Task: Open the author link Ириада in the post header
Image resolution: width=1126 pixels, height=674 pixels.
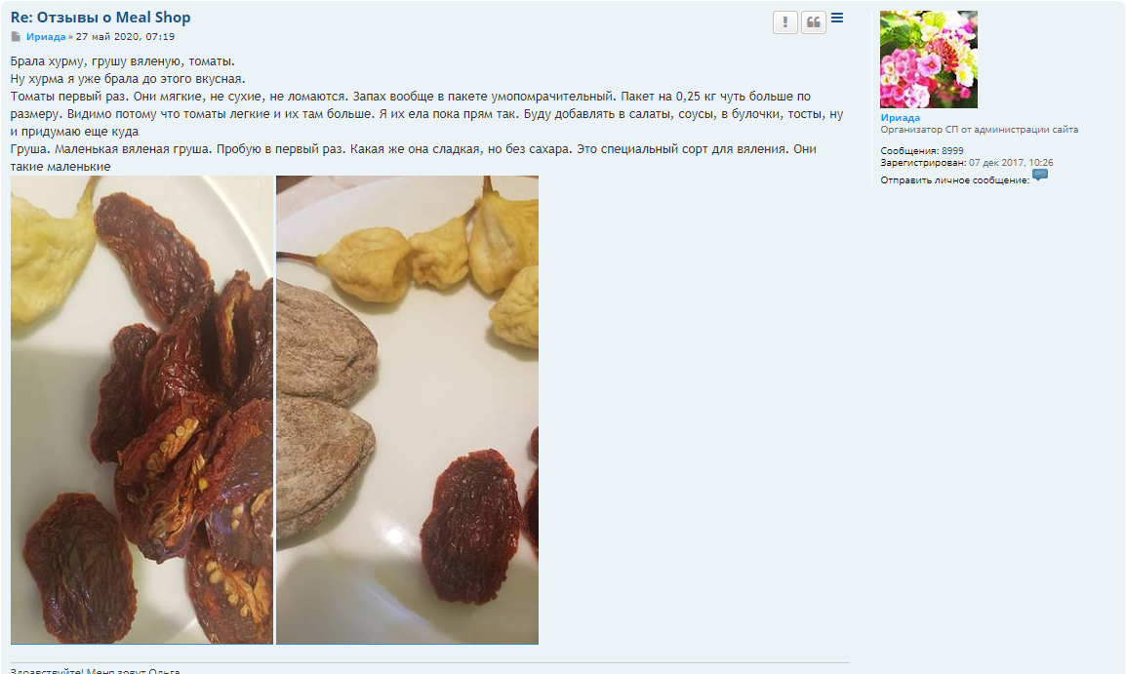Action: [x=46, y=37]
